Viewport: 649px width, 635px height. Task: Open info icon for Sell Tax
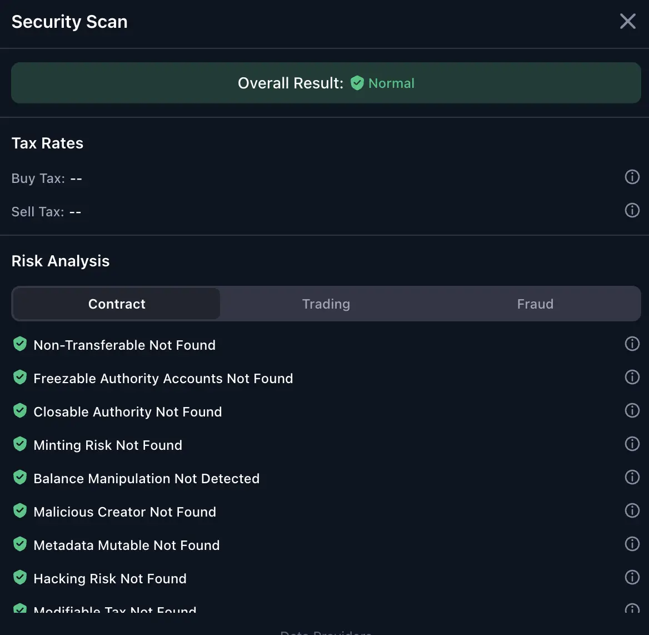[632, 210]
